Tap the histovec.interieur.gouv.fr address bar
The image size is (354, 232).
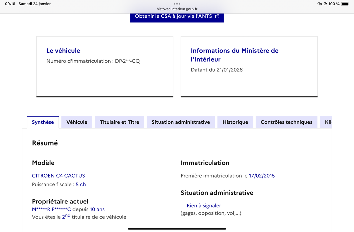[x=177, y=9]
